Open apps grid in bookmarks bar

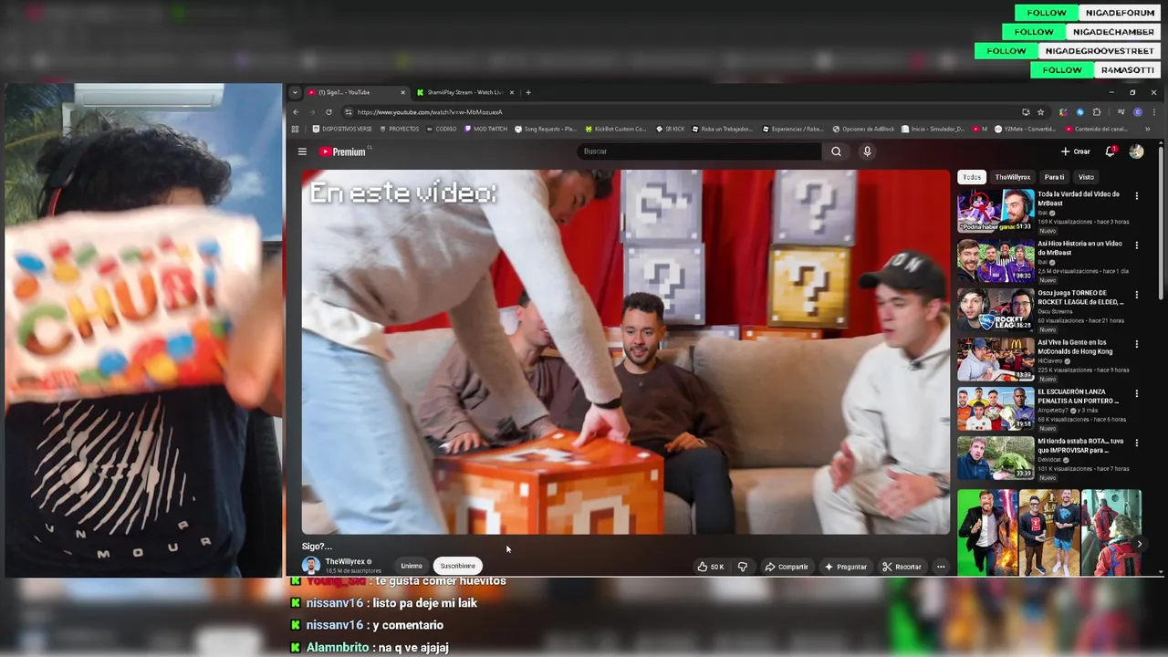coord(295,130)
